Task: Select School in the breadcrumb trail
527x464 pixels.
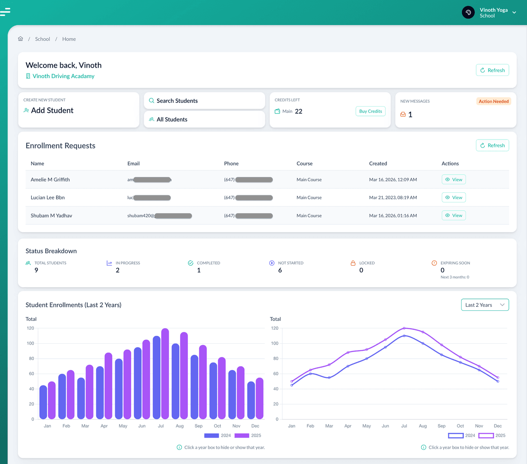Action: pyautogui.click(x=42, y=39)
